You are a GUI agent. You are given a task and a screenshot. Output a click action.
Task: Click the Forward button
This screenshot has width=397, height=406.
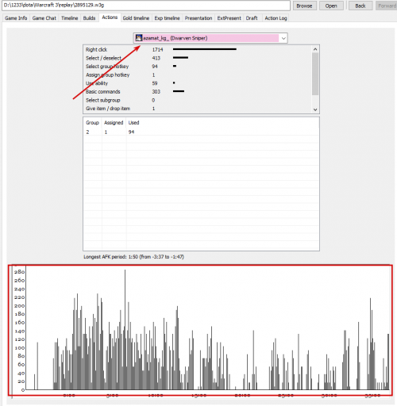point(387,6)
